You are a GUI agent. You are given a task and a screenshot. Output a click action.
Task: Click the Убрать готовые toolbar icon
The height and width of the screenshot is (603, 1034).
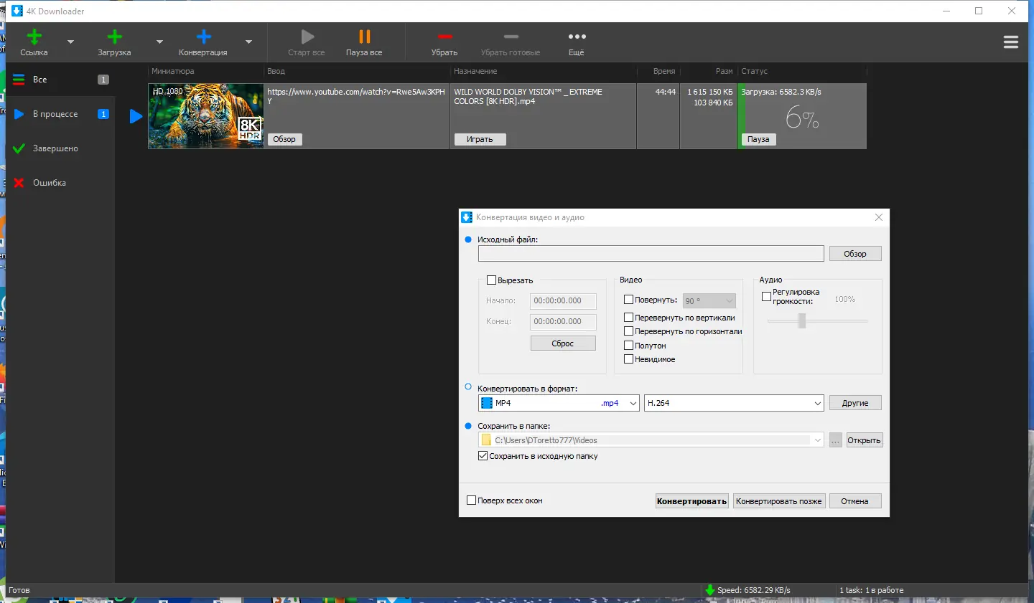click(x=511, y=37)
